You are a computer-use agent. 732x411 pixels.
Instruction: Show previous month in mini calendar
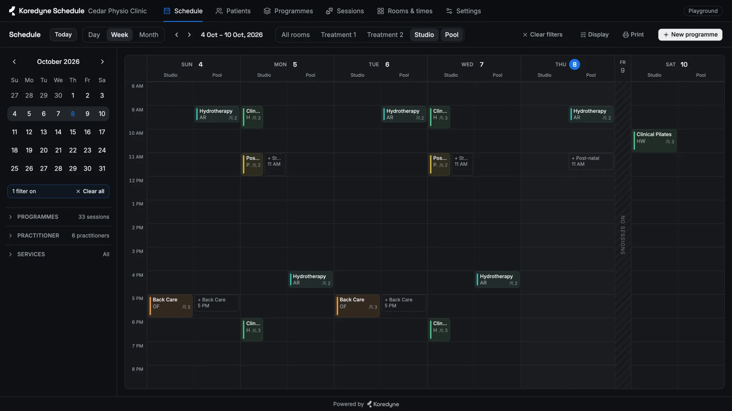pos(14,62)
